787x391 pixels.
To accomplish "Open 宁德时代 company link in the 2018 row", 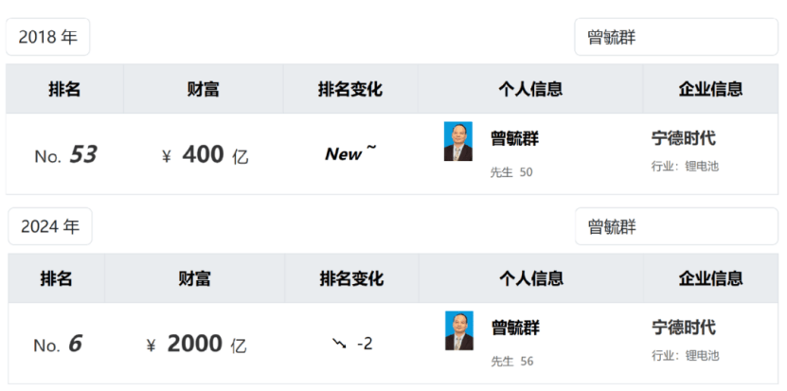I will point(684,138).
